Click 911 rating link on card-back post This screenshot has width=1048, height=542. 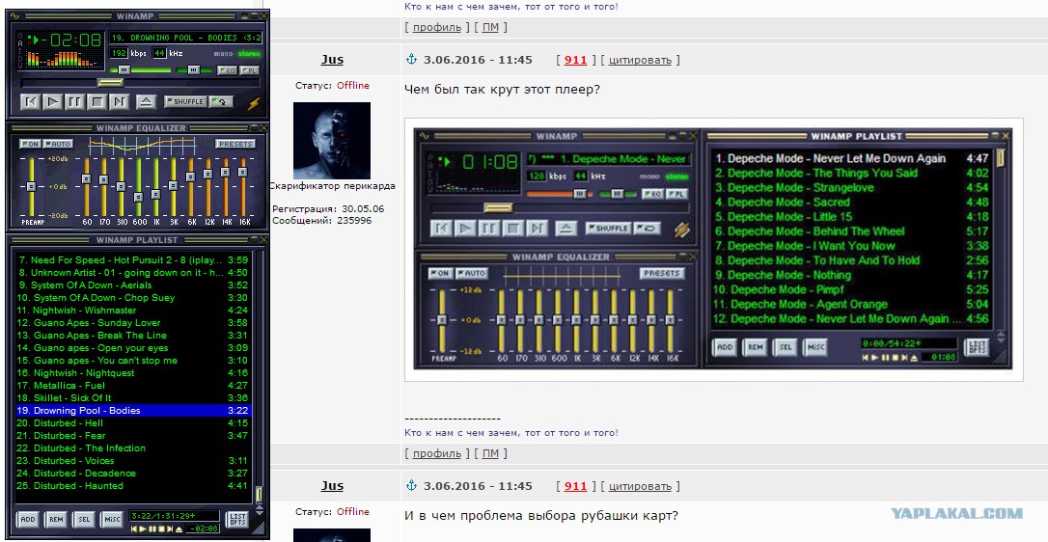tap(575, 486)
